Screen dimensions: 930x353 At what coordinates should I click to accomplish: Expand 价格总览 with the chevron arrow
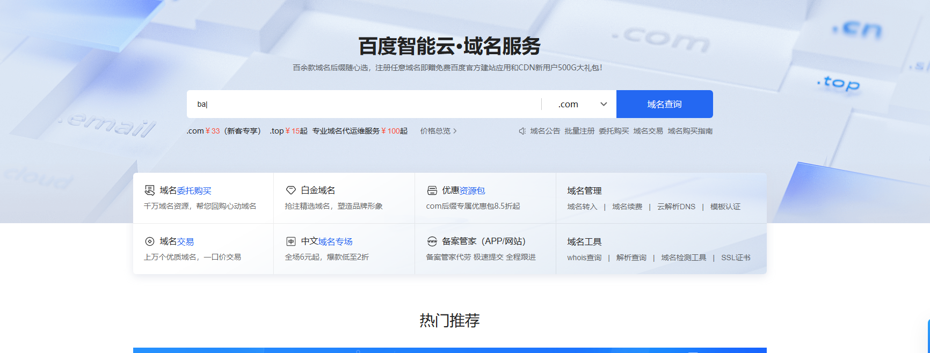pos(455,131)
